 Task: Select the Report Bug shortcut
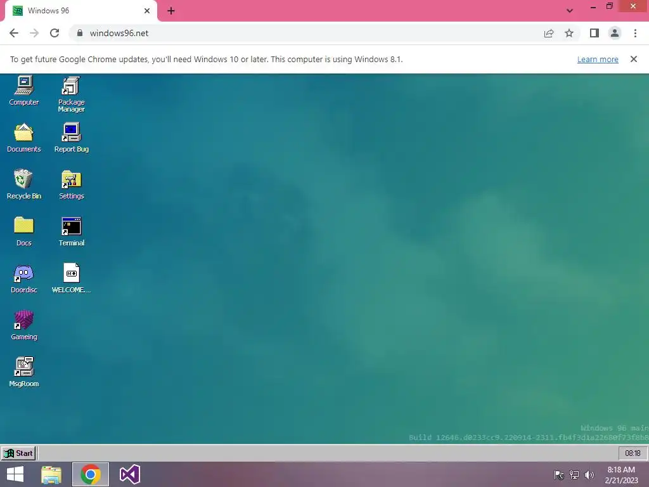coord(71,138)
